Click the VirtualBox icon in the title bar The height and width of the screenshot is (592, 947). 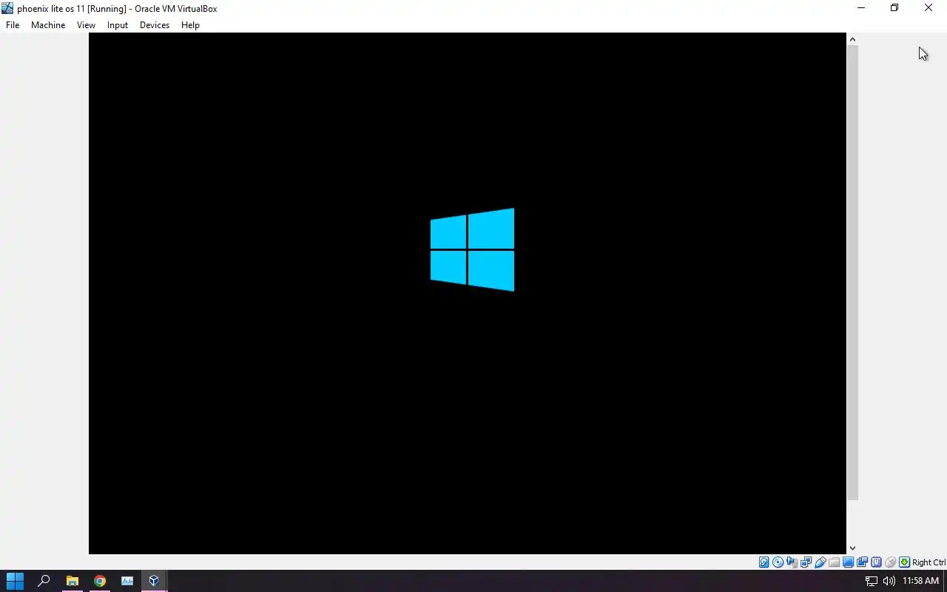[x=7, y=8]
